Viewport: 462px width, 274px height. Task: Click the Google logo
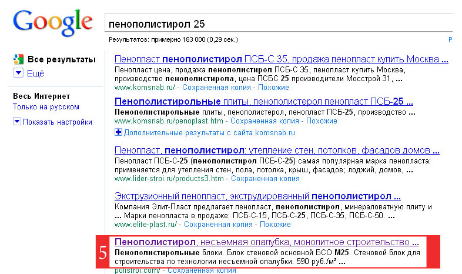[53, 22]
